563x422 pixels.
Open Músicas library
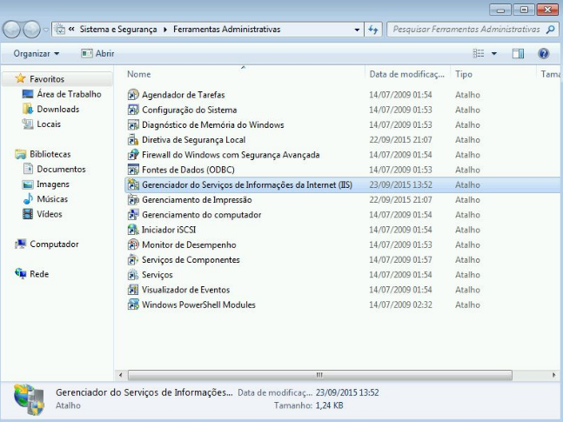coord(52,199)
